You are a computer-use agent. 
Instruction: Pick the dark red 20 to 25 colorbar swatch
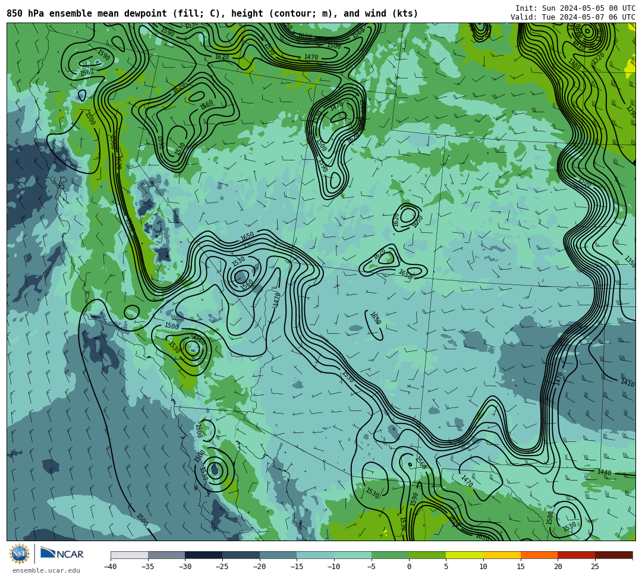coord(577,555)
